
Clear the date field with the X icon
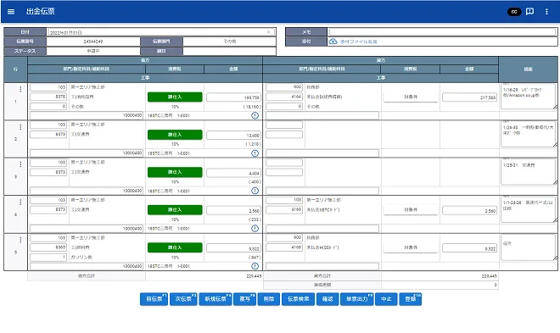click(x=269, y=32)
